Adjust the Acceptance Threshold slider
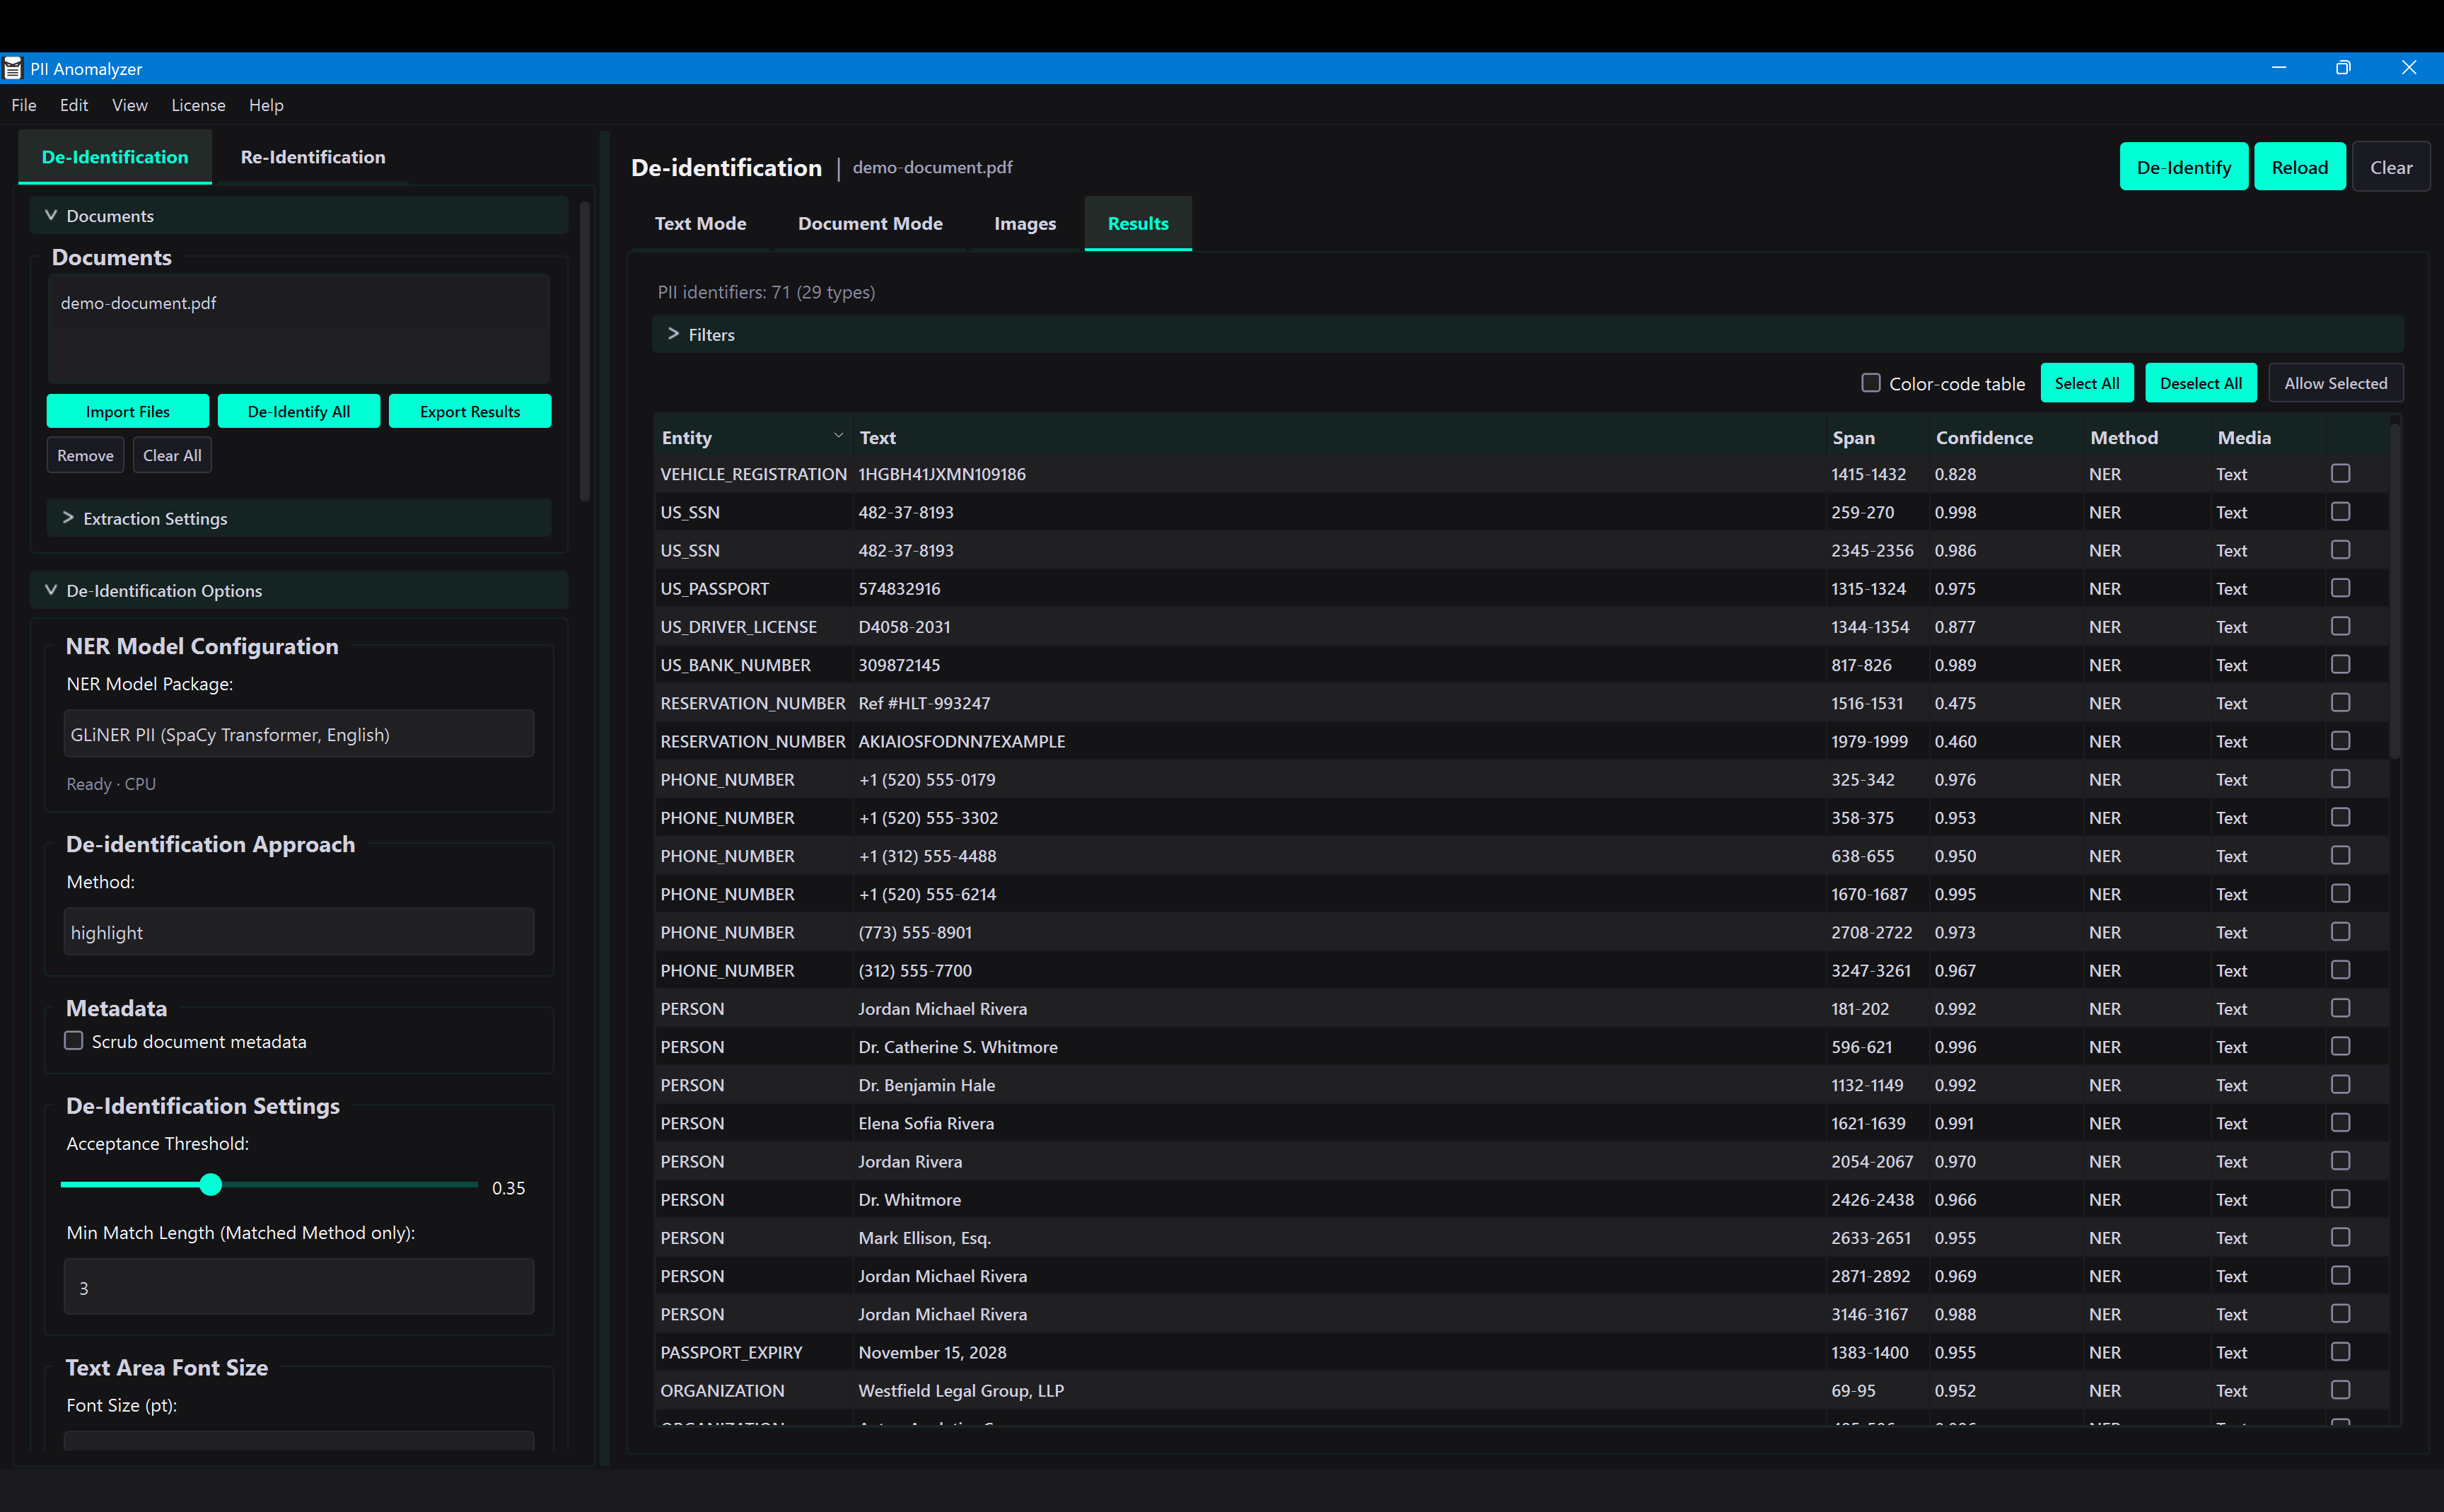This screenshot has height=1512, width=2444. click(211, 1185)
